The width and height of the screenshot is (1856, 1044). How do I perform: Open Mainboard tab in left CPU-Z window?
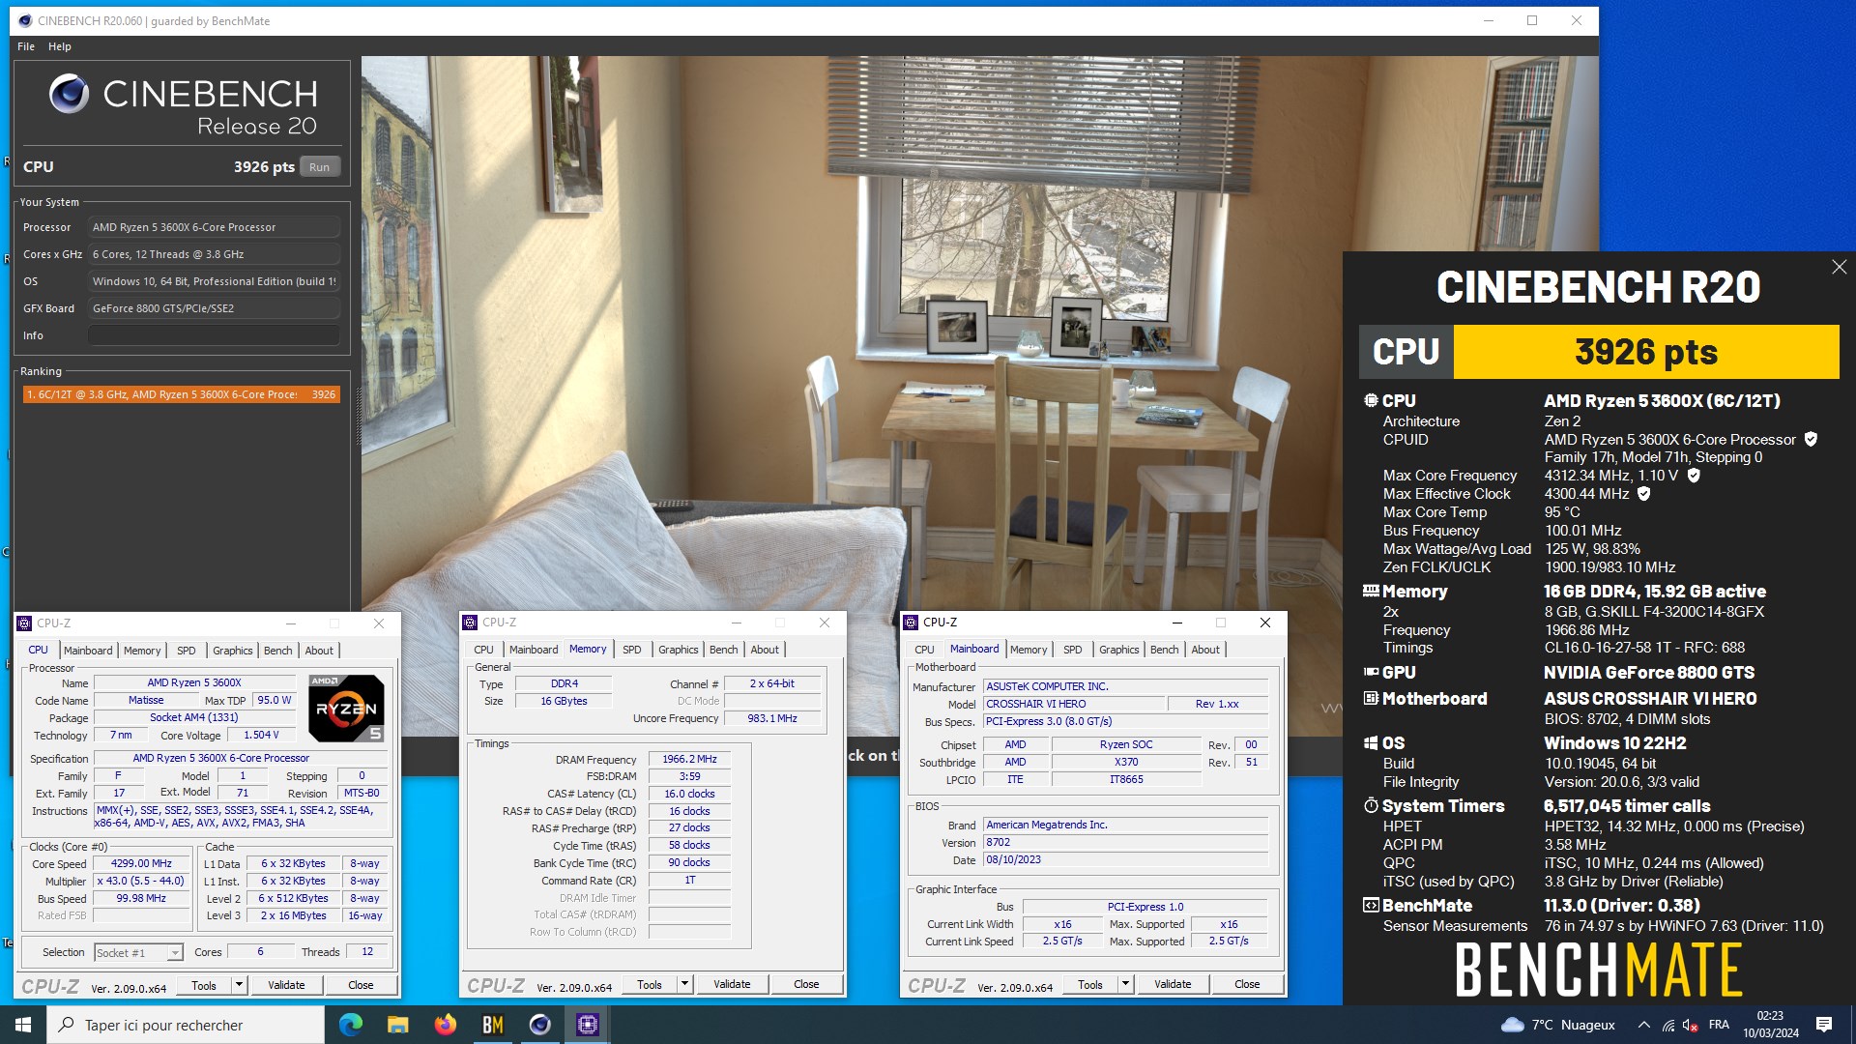tap(88, 651)
